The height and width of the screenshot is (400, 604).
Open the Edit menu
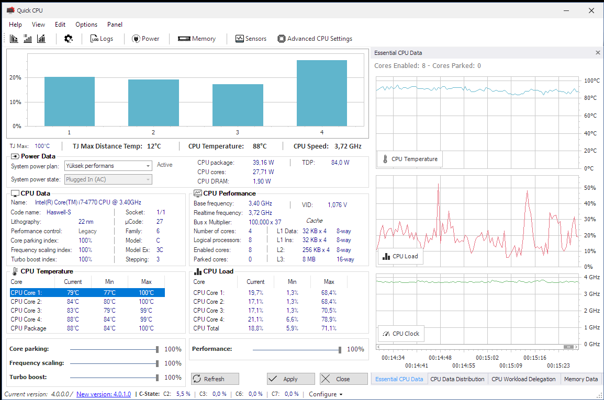tap(60, 24)
